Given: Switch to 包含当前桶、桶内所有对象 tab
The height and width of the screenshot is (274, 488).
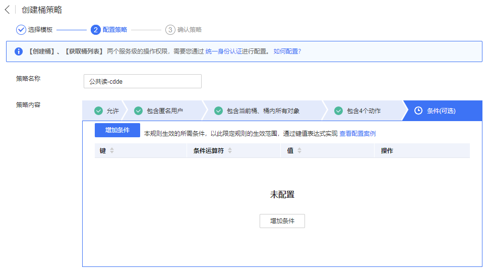Looking at the screenshot, I should click(x=263, y=111).
